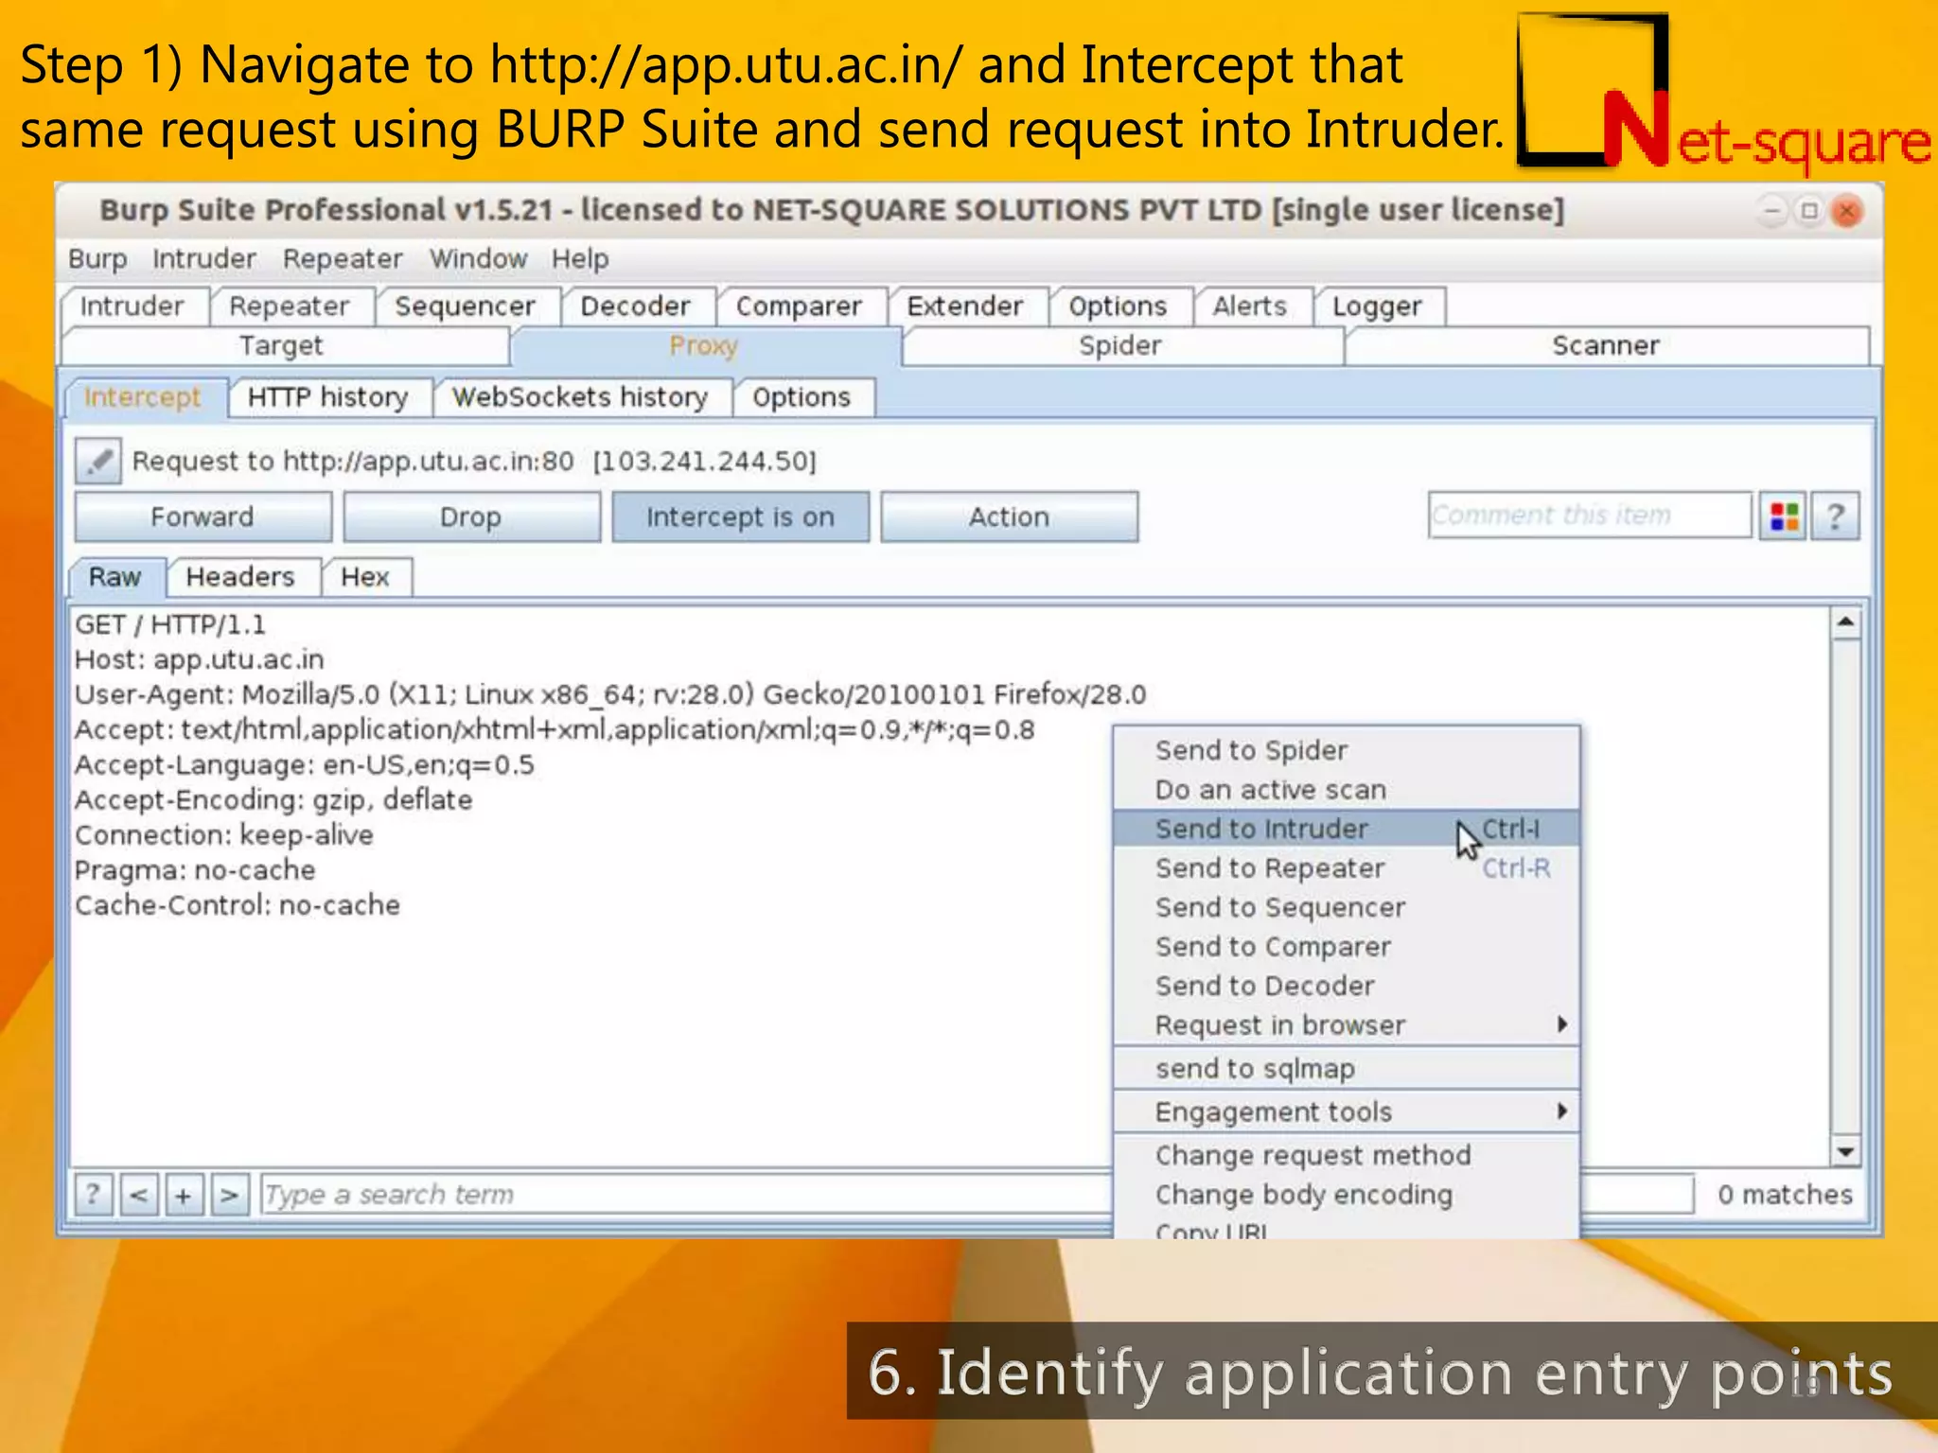Viewport: 1938px width, 1453px height.
Task: Expand the 'Engagement tools' submenu
Action: tap(1347, 1112)
